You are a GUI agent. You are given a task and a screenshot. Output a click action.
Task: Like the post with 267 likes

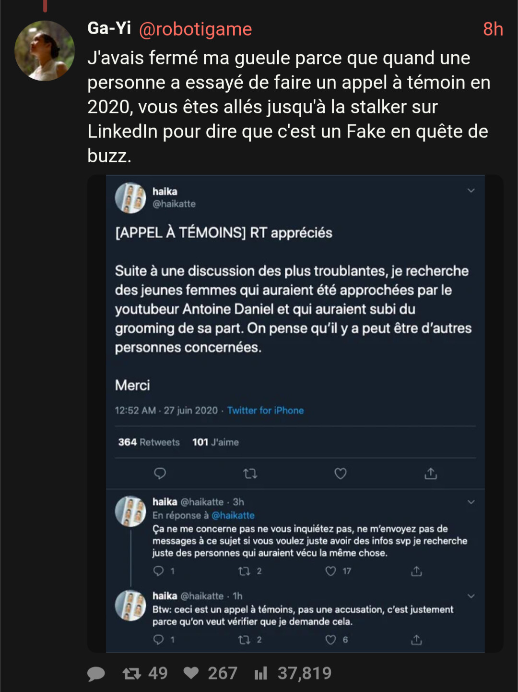point(191,673)
